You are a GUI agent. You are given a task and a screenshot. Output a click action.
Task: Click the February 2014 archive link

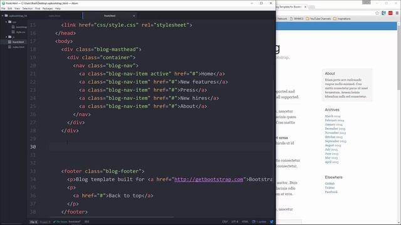click(x=335, y=120)
